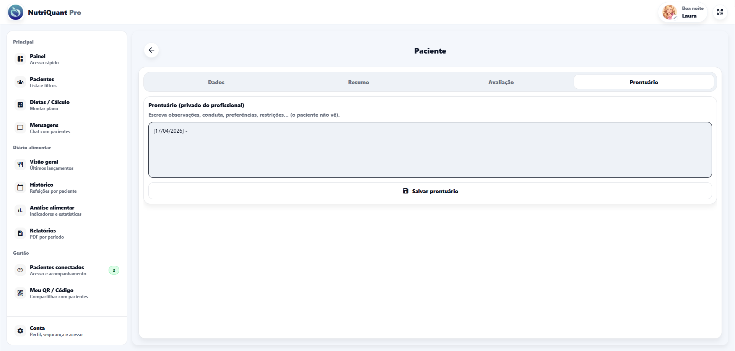Click the back arrow button
The height and width of the screenshot is (351, 735).
(x=151, y=50)
